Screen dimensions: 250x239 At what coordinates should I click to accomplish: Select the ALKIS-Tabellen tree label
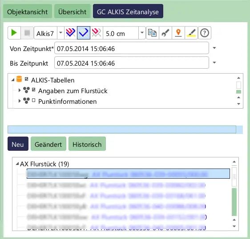[53, 80]
